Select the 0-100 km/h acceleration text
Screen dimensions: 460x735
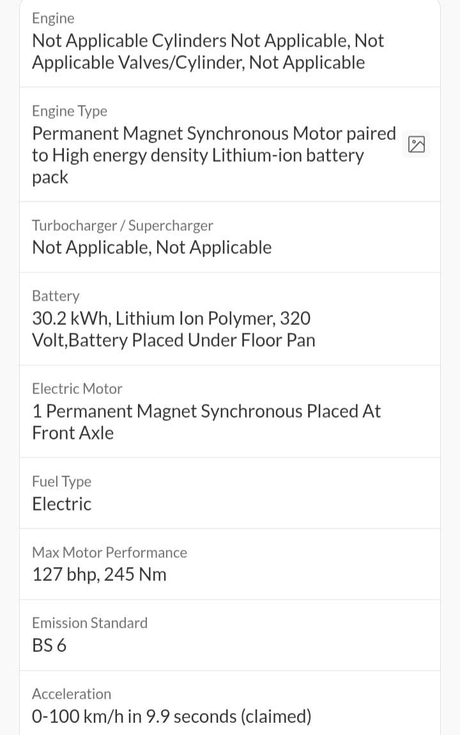click(x=172, y=716)
